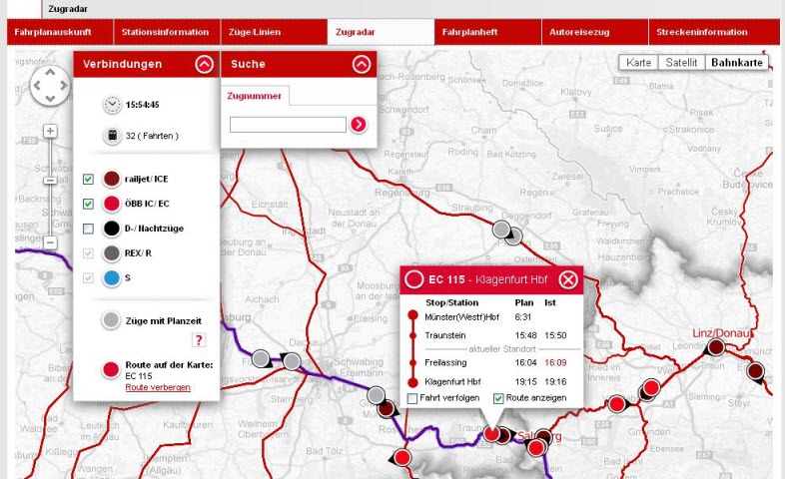Click the Route verbergen link

[158, 386]
